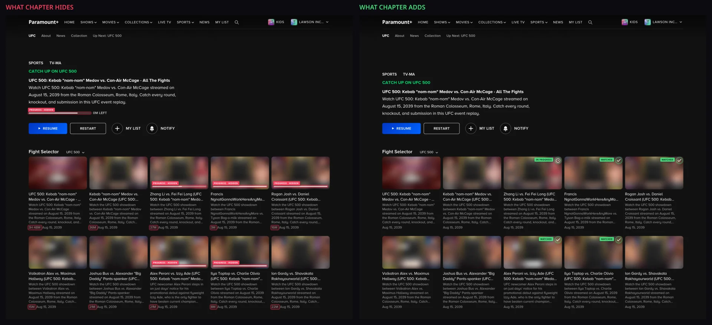The height and width of the screenshot is (325, 712).
Task: Click watched checkmark on Alex Peroni card
Action: click(x=558, y=240)
